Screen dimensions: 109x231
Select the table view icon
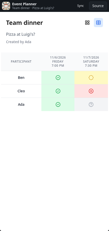pos(98,23)
